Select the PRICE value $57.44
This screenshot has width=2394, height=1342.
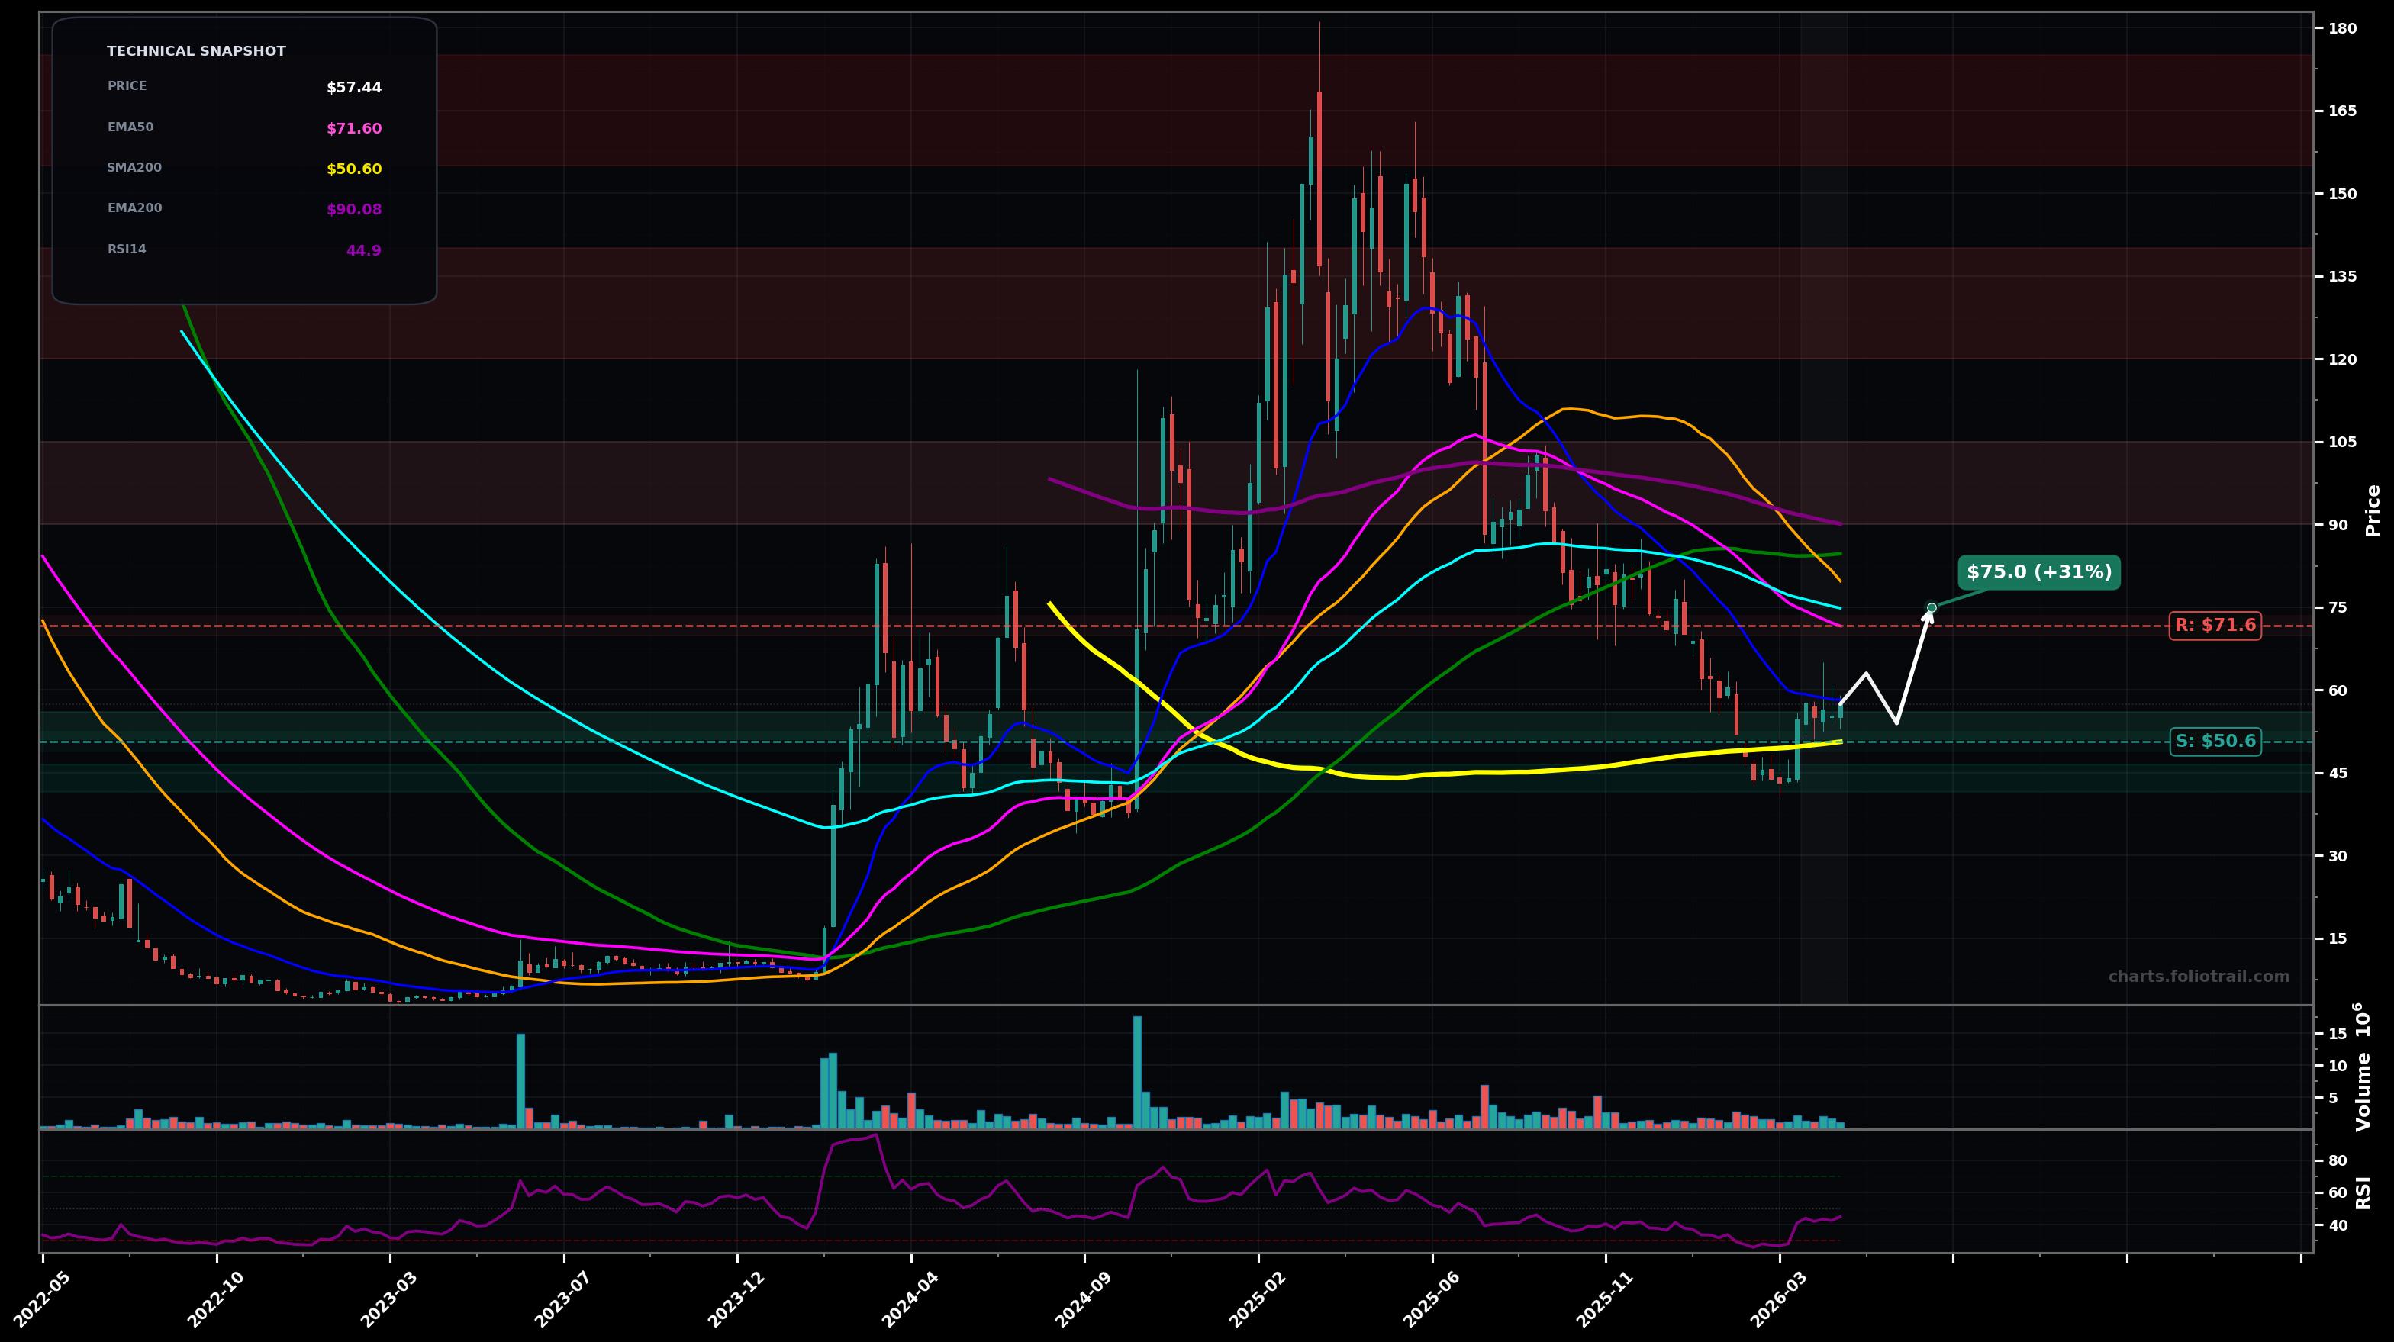[x=354, y=89]
